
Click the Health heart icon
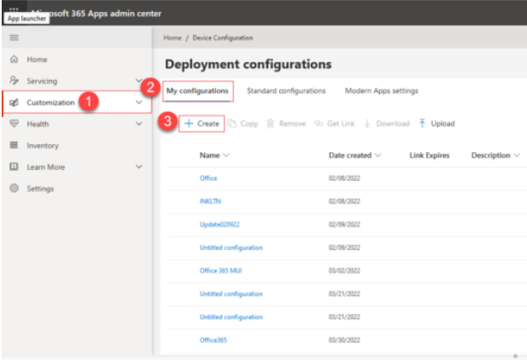[14, 124]
